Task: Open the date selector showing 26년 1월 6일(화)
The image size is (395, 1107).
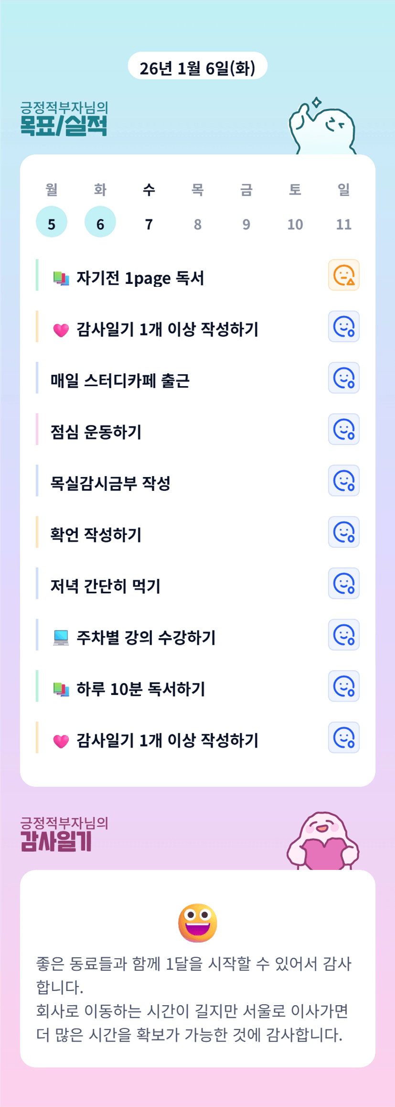Action: 197,67
